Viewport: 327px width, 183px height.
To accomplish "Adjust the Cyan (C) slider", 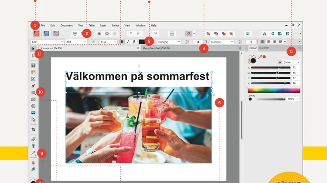I will [271, 67].
